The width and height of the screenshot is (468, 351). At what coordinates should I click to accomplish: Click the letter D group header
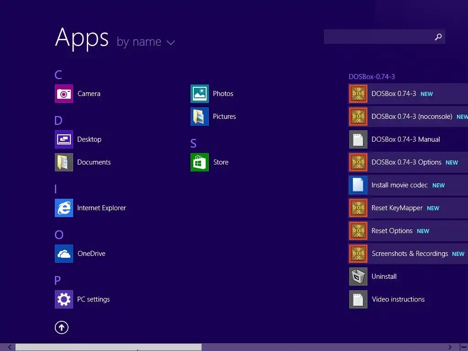[58, 120]
